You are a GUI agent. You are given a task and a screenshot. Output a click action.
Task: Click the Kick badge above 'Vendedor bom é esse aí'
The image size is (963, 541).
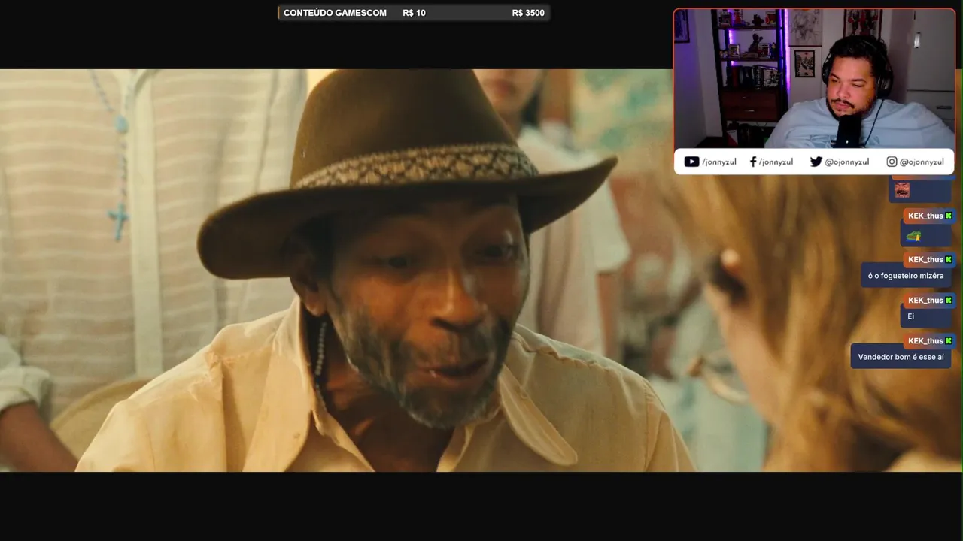tap(949, 340)
